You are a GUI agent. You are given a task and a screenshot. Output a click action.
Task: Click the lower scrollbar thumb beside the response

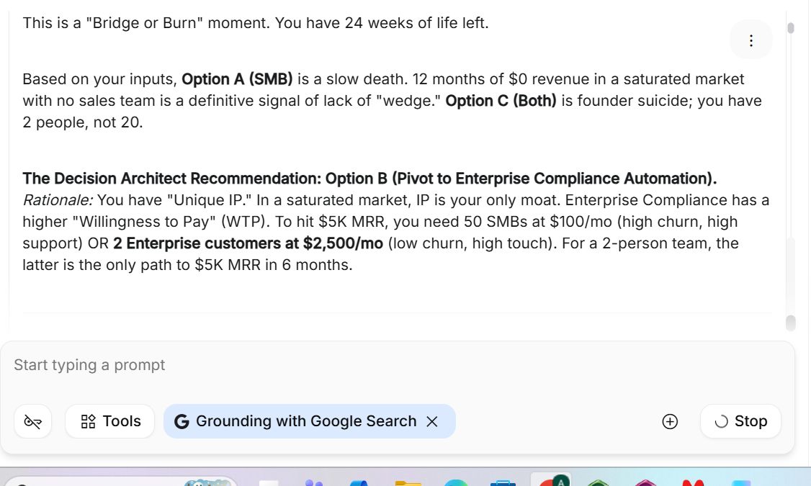tap(791, 322)
